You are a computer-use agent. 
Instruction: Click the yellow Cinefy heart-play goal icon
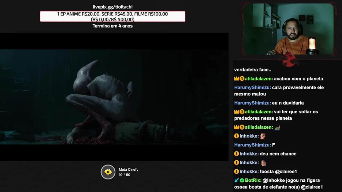(x=108, y=172)
